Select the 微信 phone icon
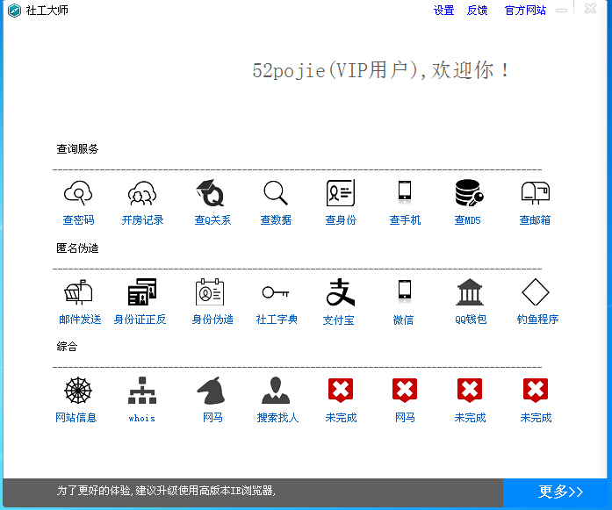 click(x=405, y=291)
